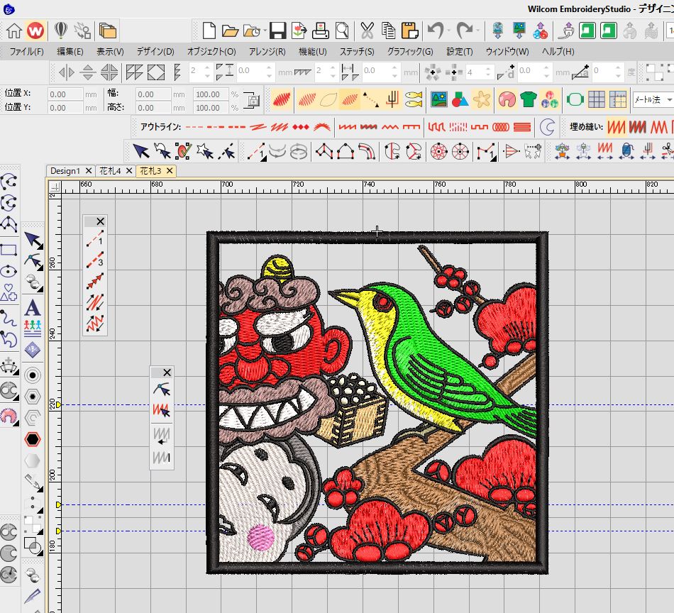Select the Lettering A tool in left toolbar

33,308
